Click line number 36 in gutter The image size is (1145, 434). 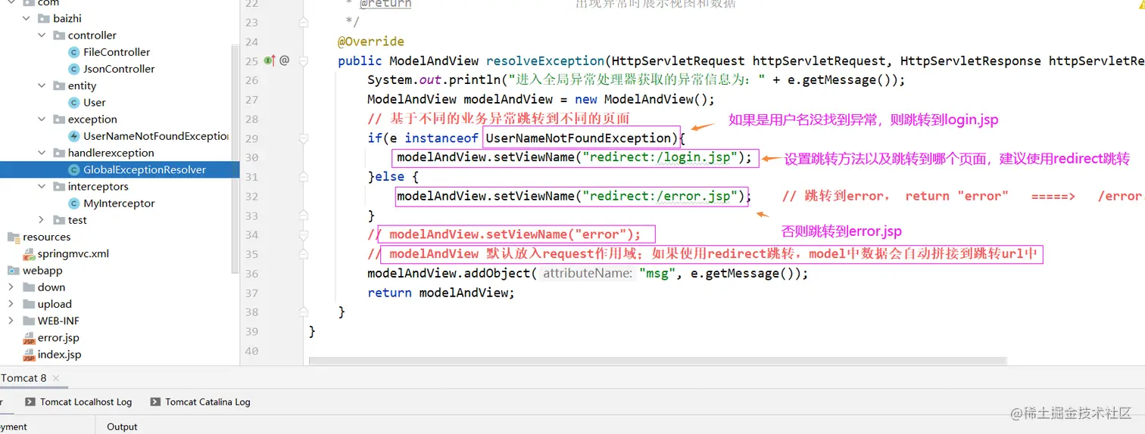pyautogui.click(x=251, y=274)
